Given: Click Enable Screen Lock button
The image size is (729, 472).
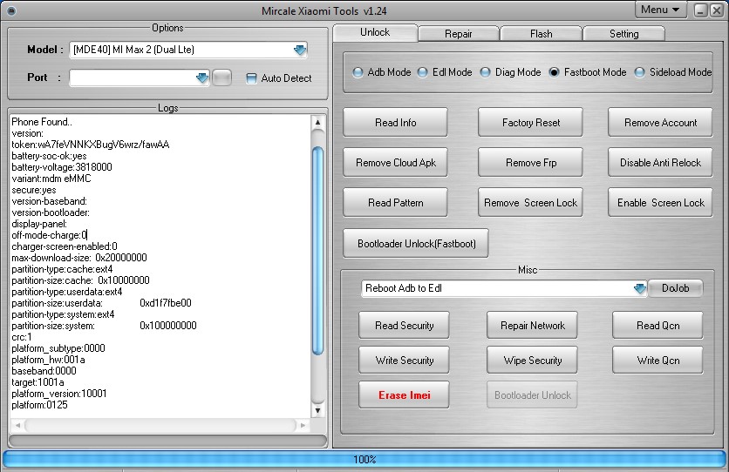Looking at the screenshot, I should click(660, 203).
